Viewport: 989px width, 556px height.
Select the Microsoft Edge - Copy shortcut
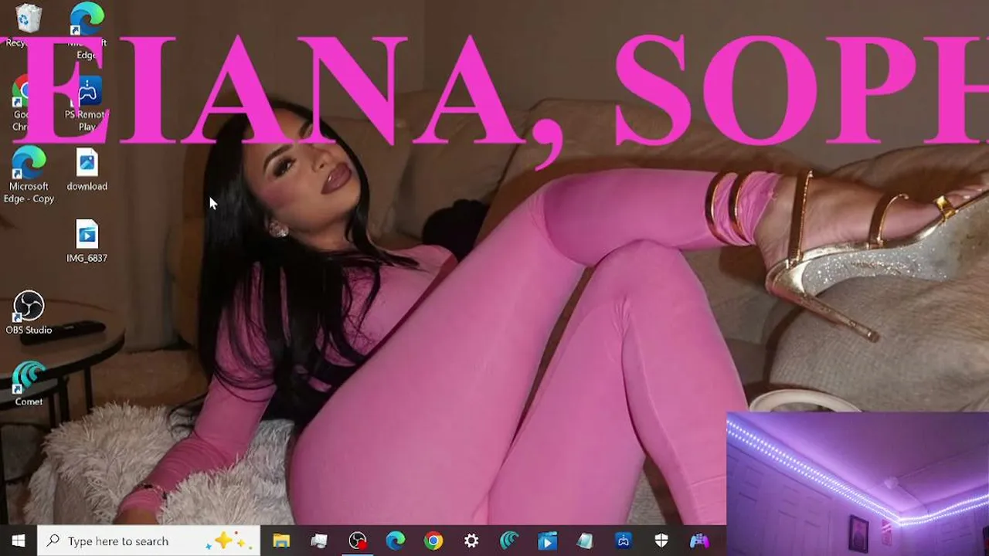click(29, 175)
